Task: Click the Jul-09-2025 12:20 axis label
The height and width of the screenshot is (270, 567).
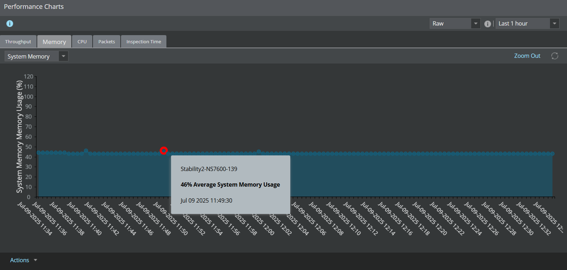Action: pos(430,219)
